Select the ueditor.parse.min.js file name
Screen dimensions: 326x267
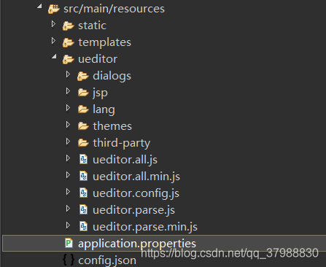click(x=145, y=228)
